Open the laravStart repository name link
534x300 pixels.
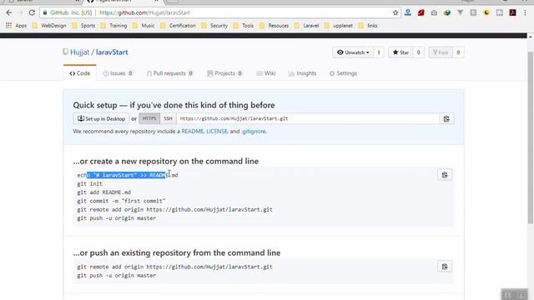(x=112, y=52)
